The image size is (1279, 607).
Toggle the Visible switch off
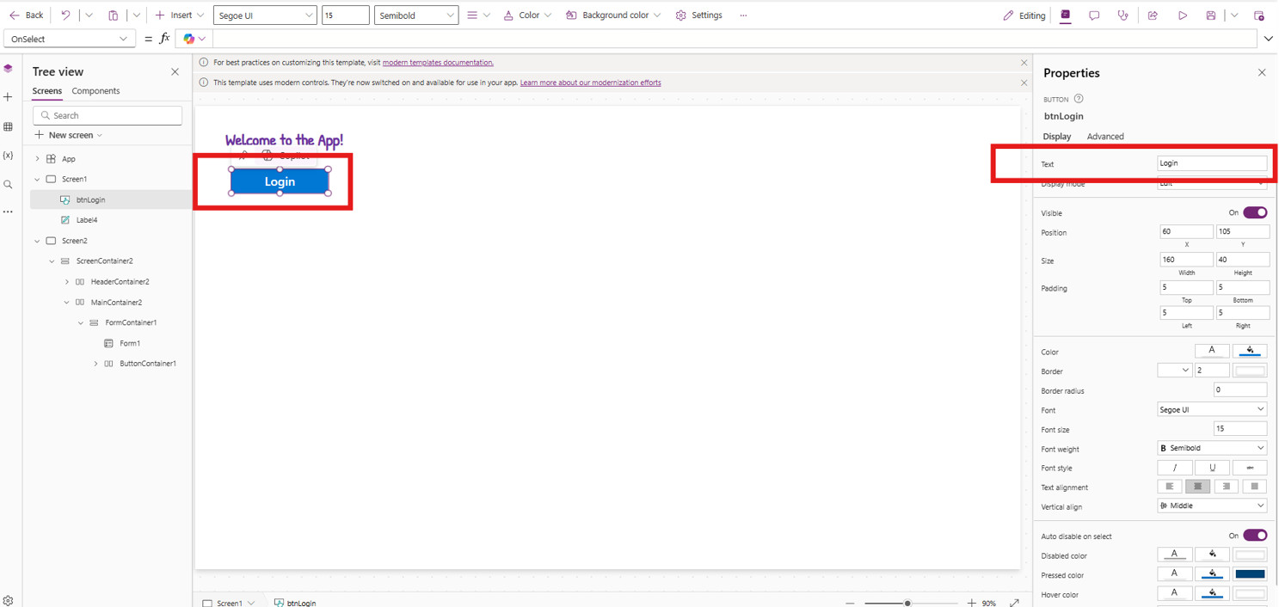[x=1255, y=212]
